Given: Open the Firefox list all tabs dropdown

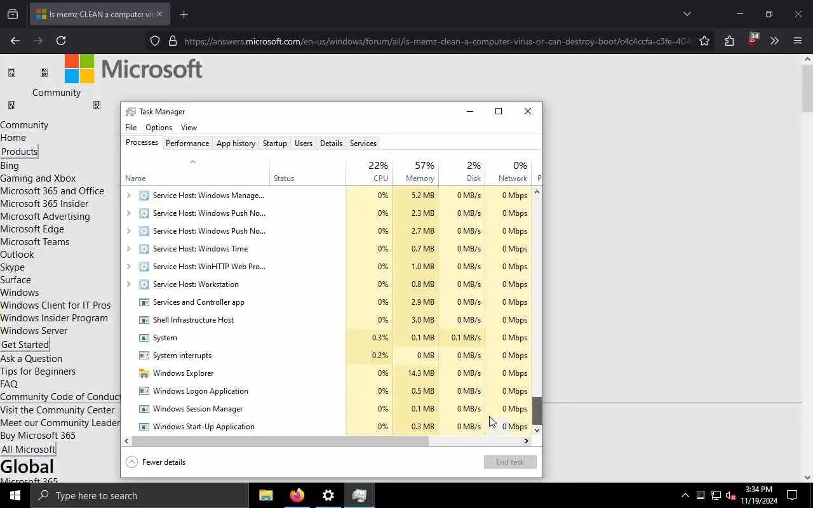Looking at the screenshot, I should [x=687, y=14].
